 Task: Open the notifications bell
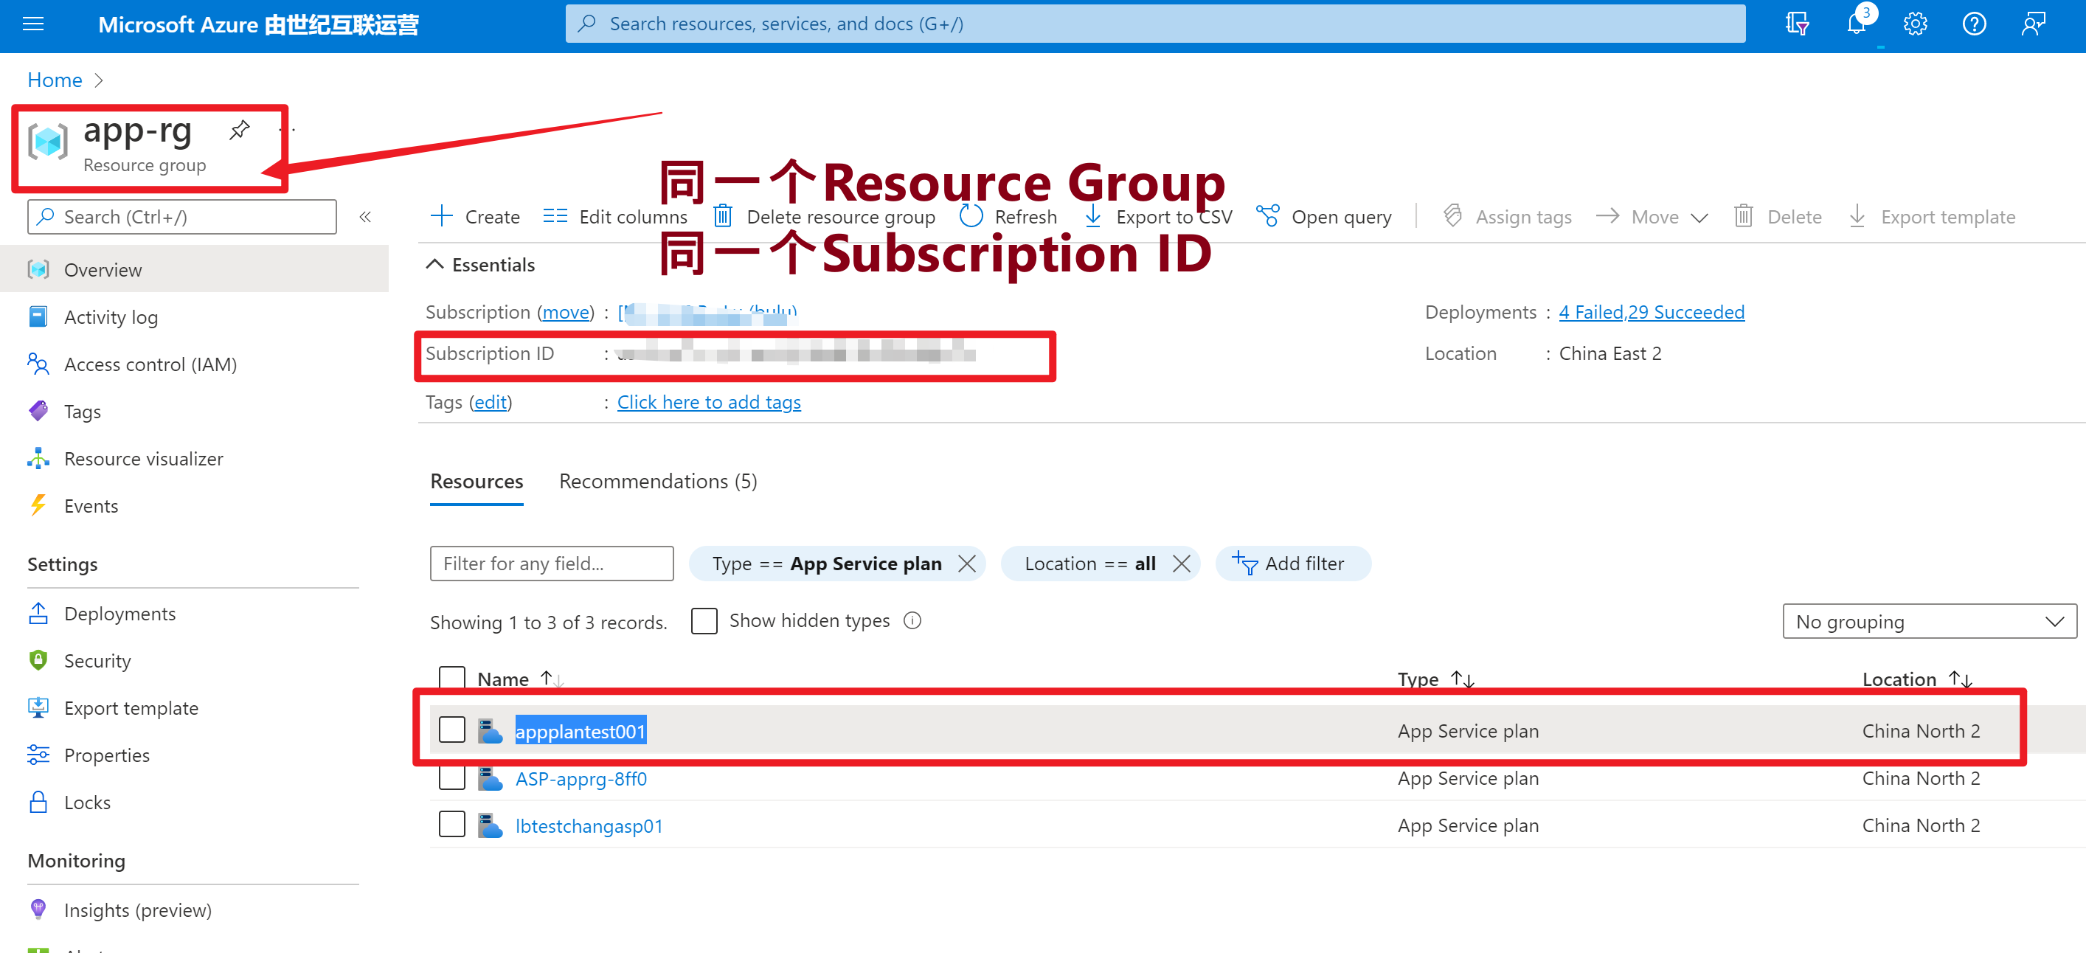pyautogui.click(x=1856, y=24)
